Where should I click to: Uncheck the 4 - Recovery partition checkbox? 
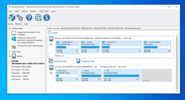(x=169, y=51)
